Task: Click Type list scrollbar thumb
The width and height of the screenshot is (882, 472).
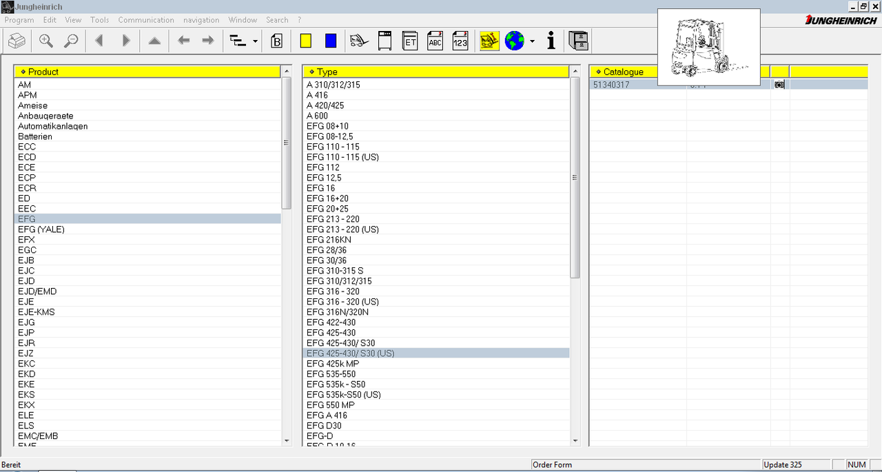Action: pos(575,178)
